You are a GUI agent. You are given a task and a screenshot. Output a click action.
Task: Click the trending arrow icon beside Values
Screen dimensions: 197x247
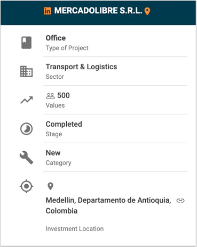(27, 100)
